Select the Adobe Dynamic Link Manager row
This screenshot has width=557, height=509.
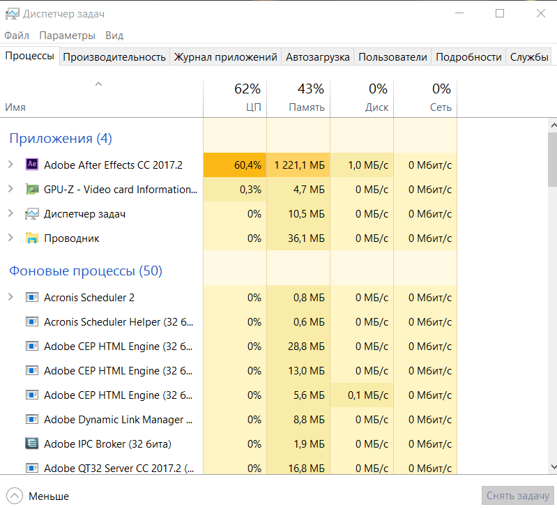pos(229,420)
